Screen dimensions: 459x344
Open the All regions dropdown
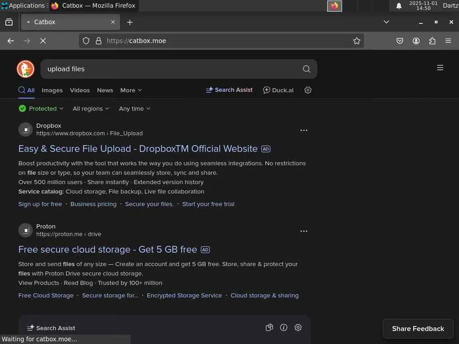(91, 108)
